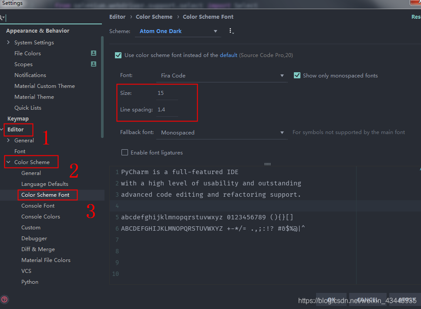This screenshot has height=309, width=421.
Task: Select Appearance & Behavior category
Action: [37, 30]
